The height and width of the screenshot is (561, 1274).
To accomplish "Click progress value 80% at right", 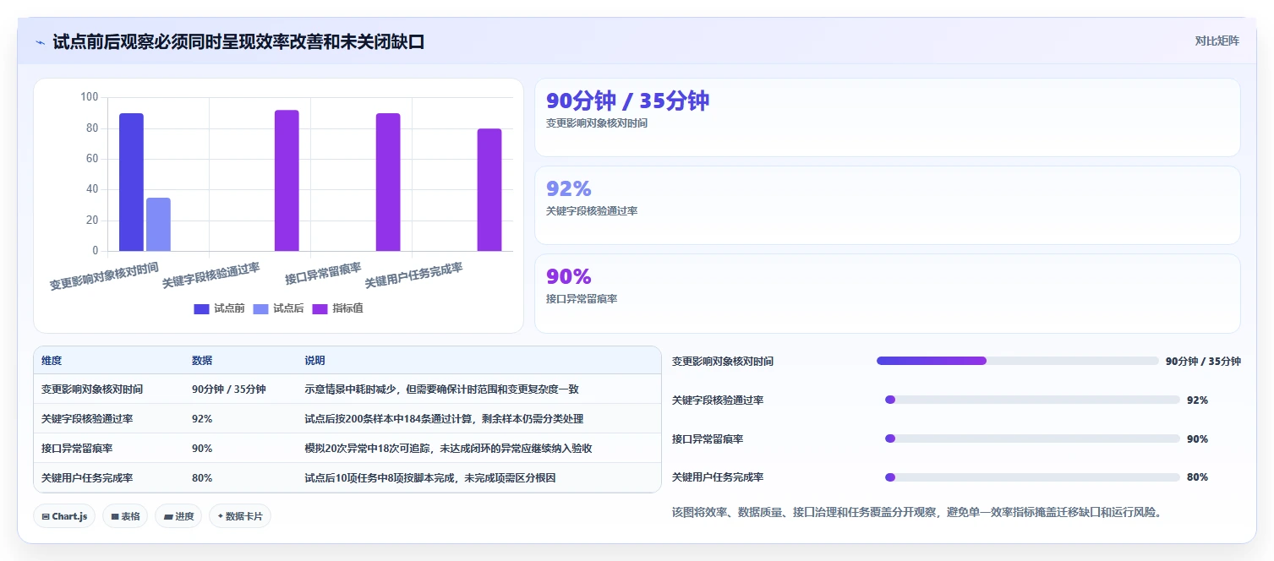I will pos(1198,477).
